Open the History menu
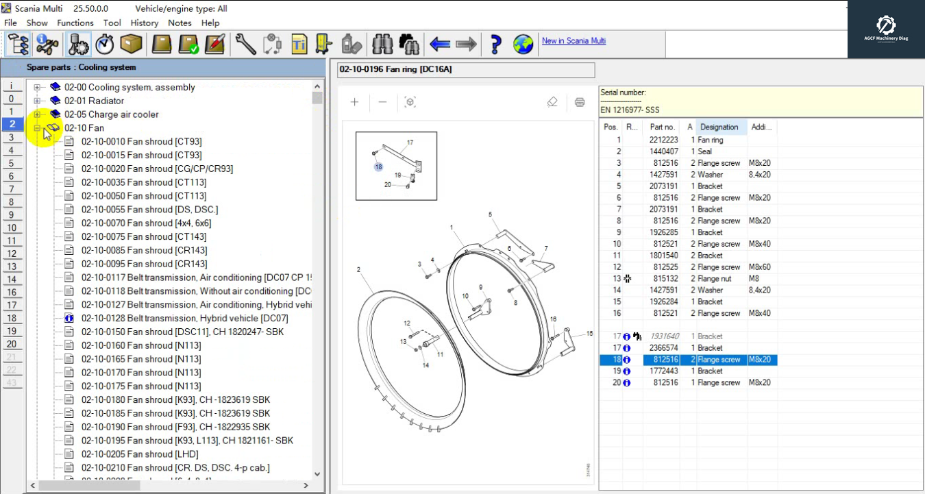 click(x=144, y=23)
